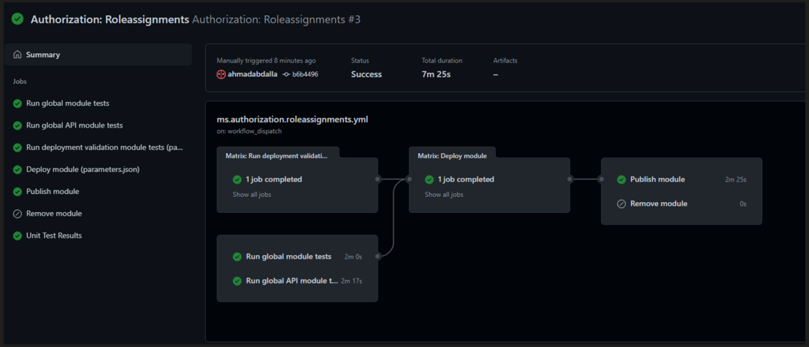
Task: Click the 0s duration of Remove module
Action: 743,204
